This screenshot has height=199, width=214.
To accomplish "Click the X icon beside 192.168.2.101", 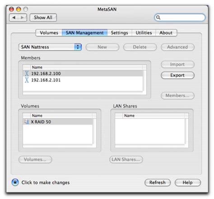I will [x=27, y=80].
